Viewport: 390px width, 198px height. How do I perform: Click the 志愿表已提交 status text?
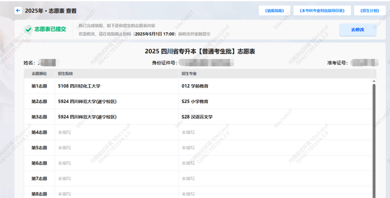point(50,29)
